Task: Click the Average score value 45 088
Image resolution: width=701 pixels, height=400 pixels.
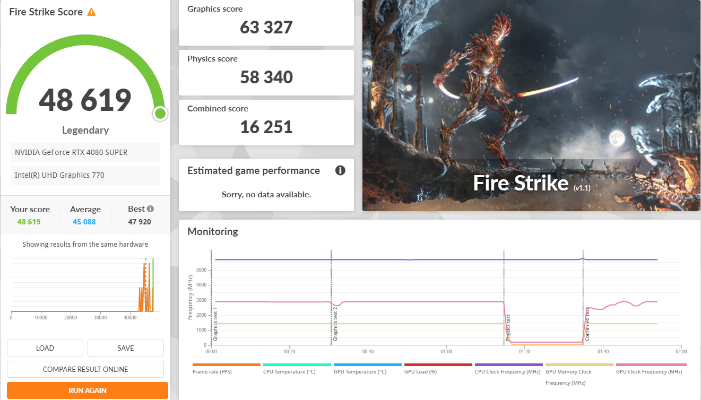Action: (84, 222)
